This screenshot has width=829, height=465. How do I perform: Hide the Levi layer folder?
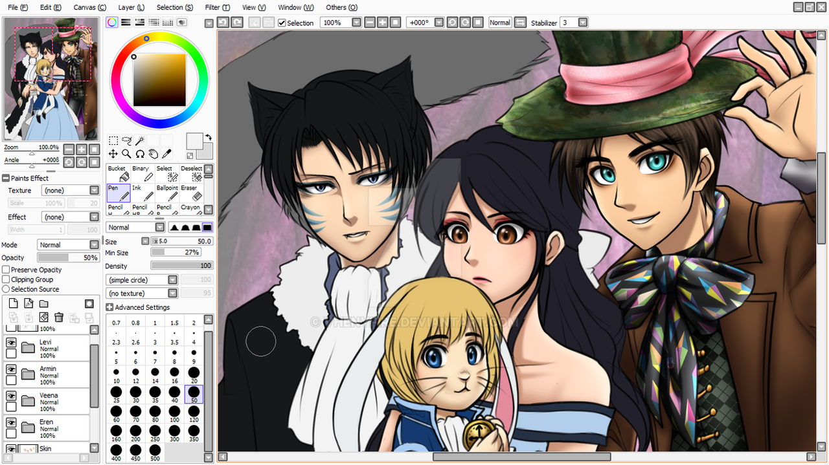[x=11, y=342]
